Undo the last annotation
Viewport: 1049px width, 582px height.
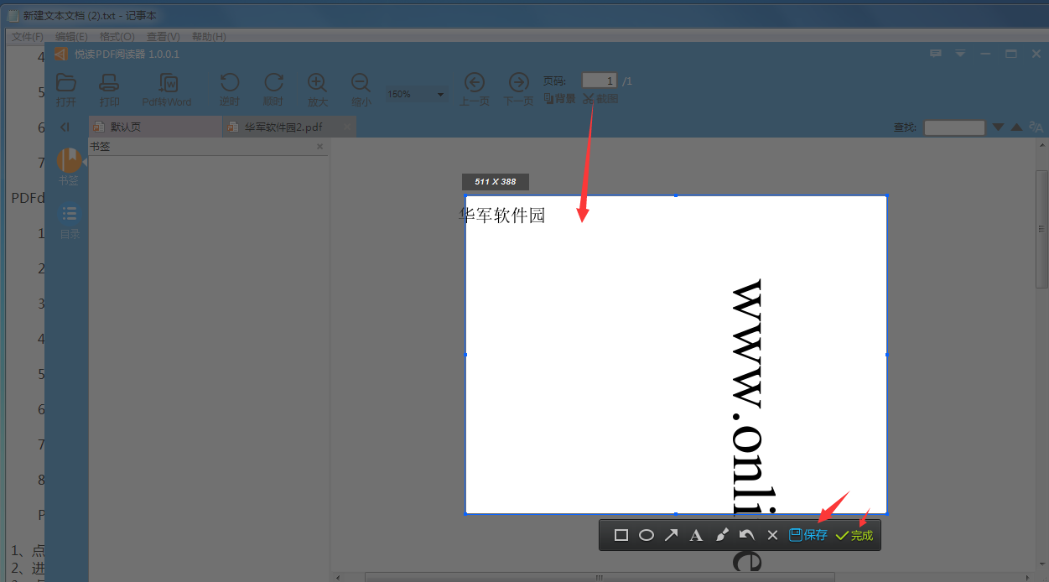coord(746,535)
